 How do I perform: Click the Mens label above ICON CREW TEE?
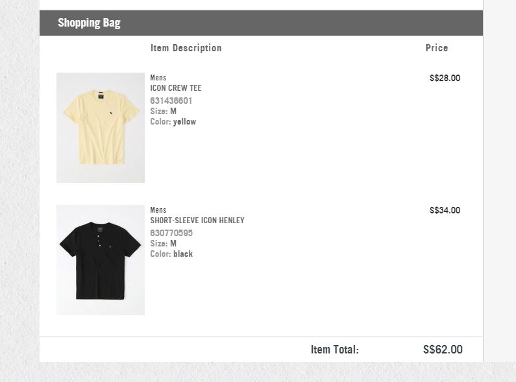coord(158,78)
